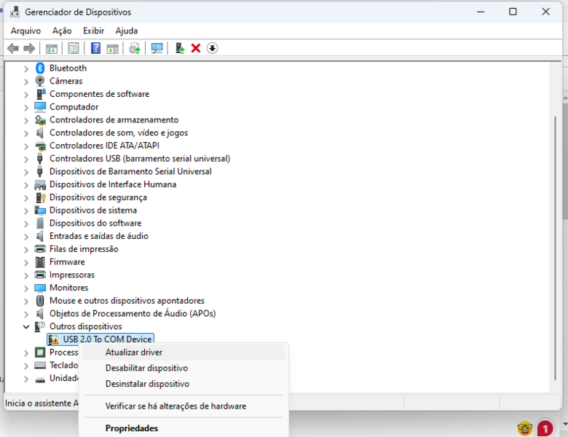Click the Mouse device icon
Screen dimensions: 568x437
tap(40, 300)
